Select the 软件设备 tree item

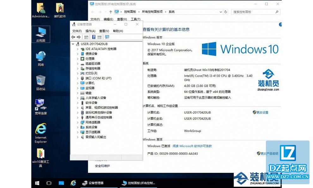(x=91, y=103)
